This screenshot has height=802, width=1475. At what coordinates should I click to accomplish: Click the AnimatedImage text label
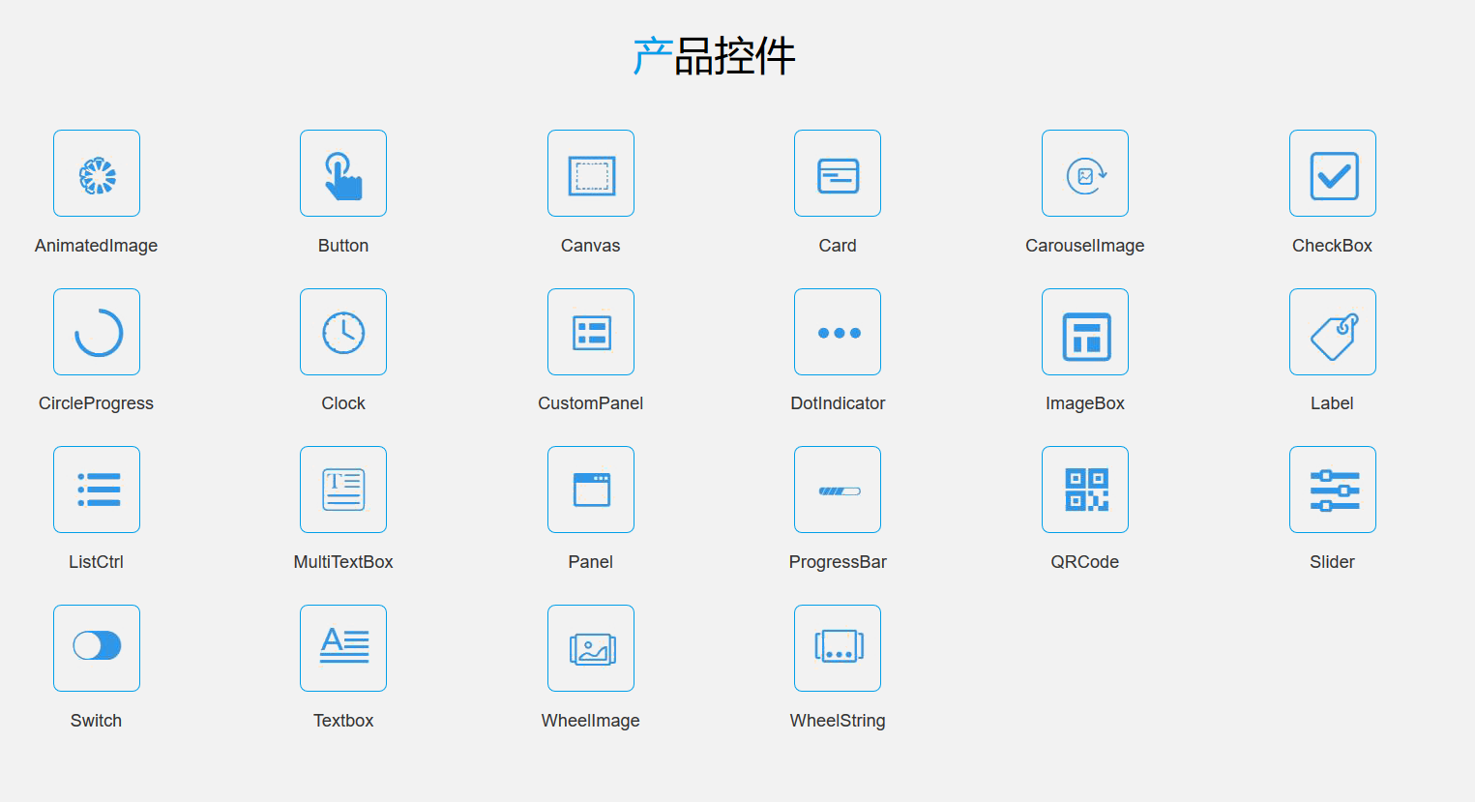point(96,246)
